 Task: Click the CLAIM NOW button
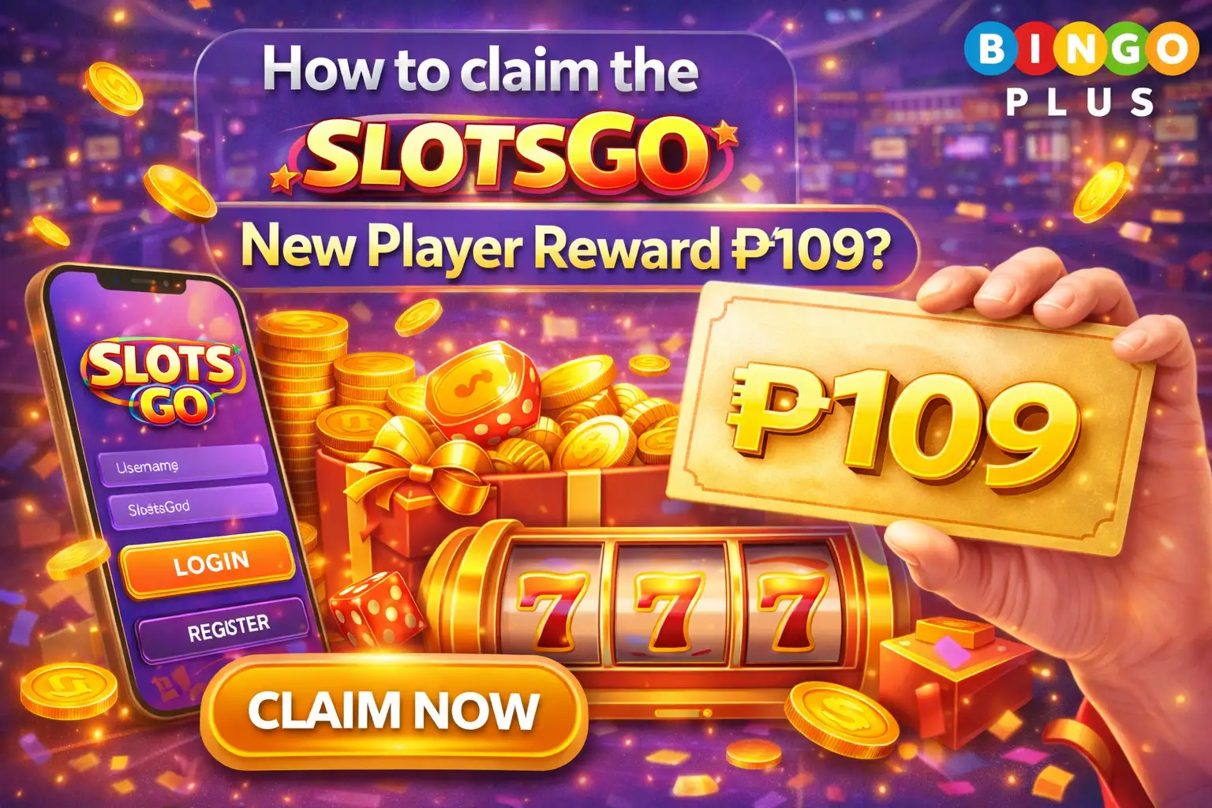tap(394, 712)
